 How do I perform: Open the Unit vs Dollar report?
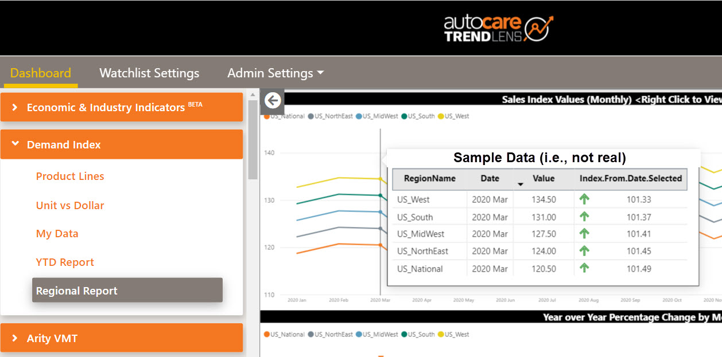pos(70,205)
